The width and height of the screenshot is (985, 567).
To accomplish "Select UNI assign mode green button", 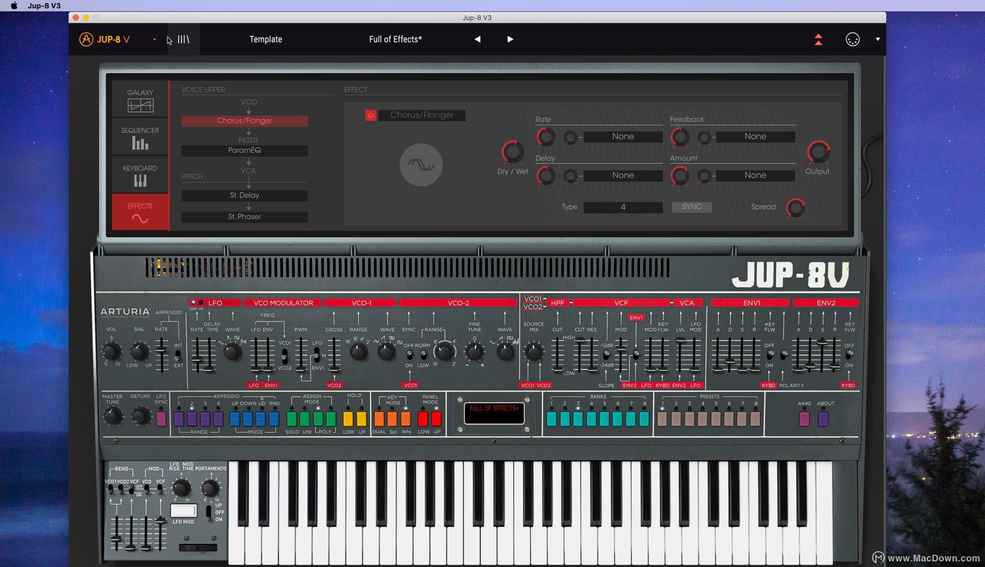I will [305, 419].
